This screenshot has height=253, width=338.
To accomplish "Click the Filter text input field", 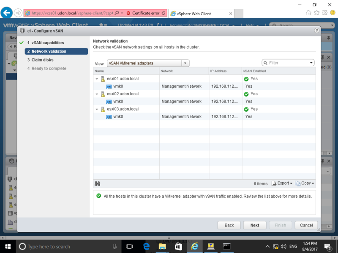I will (288, 63).
